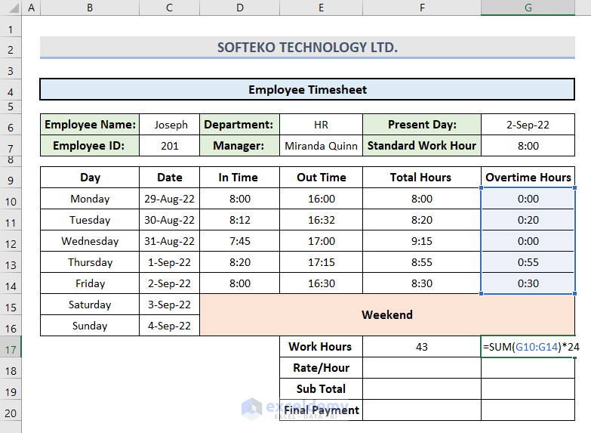
Task: Select the Friday cell
Action: coord(90,283)
